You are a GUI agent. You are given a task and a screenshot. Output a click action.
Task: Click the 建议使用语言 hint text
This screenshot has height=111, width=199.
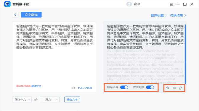[23, 86]
